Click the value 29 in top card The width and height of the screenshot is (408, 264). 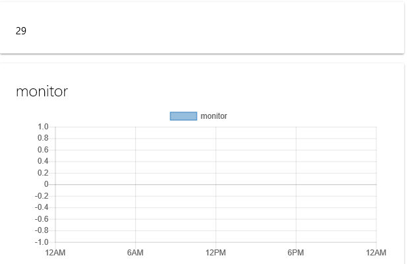21,30
